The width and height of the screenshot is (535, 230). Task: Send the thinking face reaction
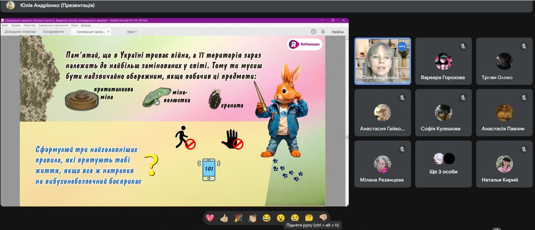(x=309, y=218)
